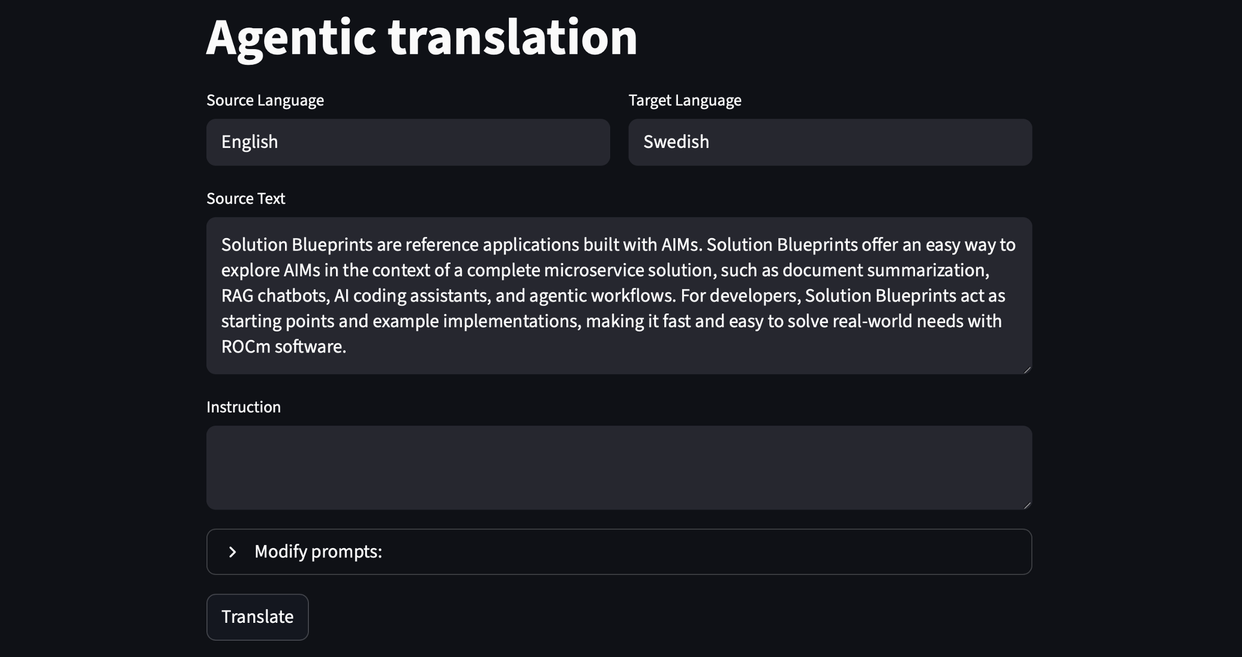Image resolution: width=1242 pixels, height=657 pixels.
Task: Click the Source Text box resize handle
Action: point(1027,369)
